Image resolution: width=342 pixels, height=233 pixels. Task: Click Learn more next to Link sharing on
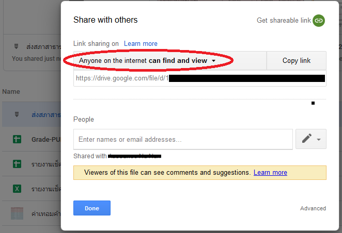[x=141, y=44]
